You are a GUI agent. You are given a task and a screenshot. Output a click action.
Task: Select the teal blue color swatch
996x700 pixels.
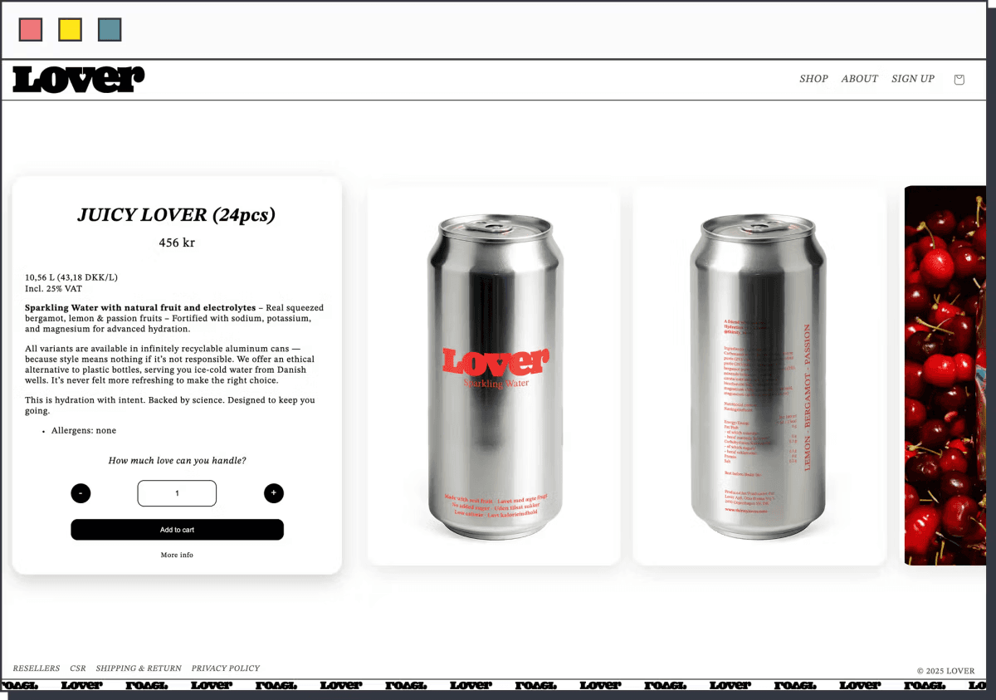tap(110, 30)
